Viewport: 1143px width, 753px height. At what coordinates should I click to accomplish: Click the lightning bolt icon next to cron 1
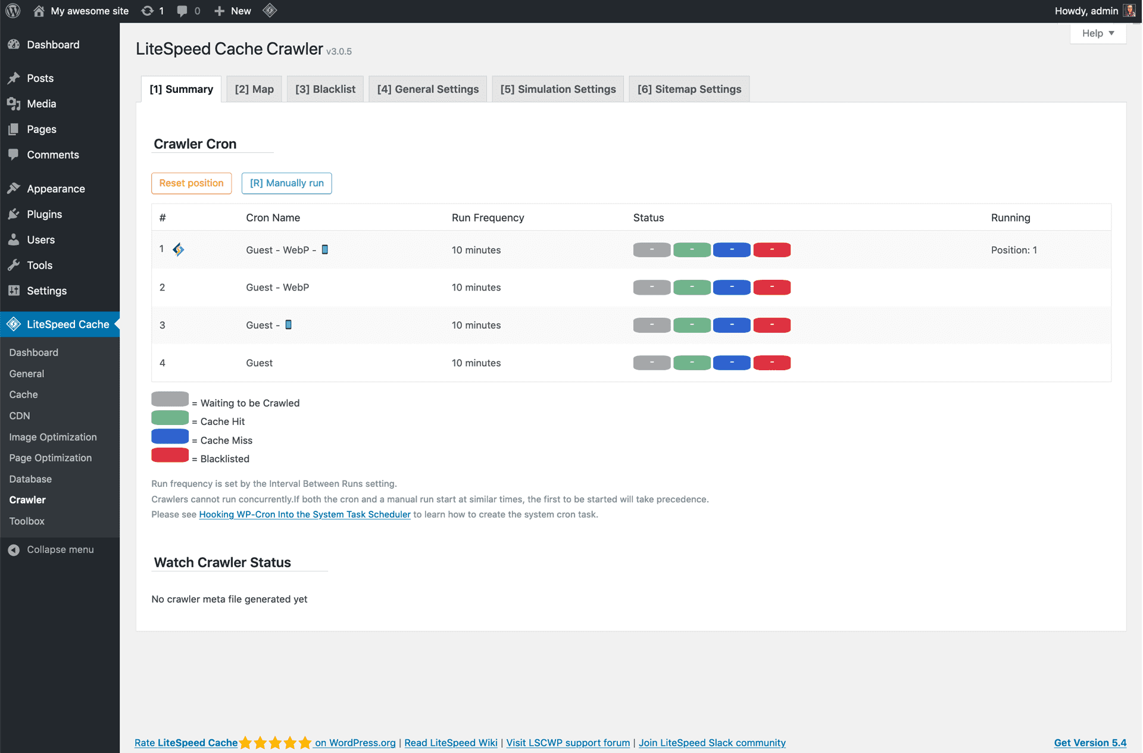pyautogui.click(x=180, y=249)
